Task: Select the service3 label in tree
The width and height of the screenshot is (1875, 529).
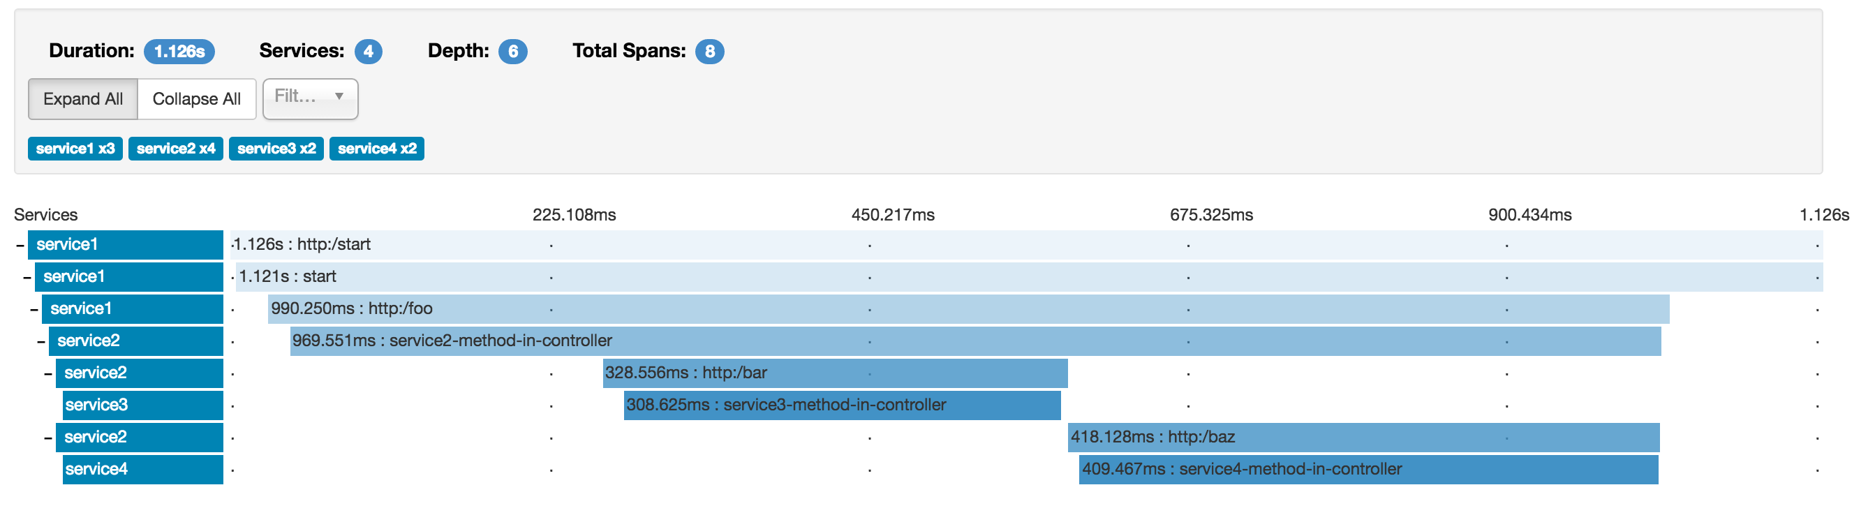Action: tap(97, 405)
